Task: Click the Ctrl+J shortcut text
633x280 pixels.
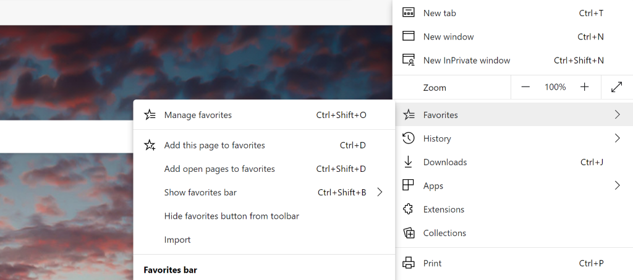Action: pos(592,162)
